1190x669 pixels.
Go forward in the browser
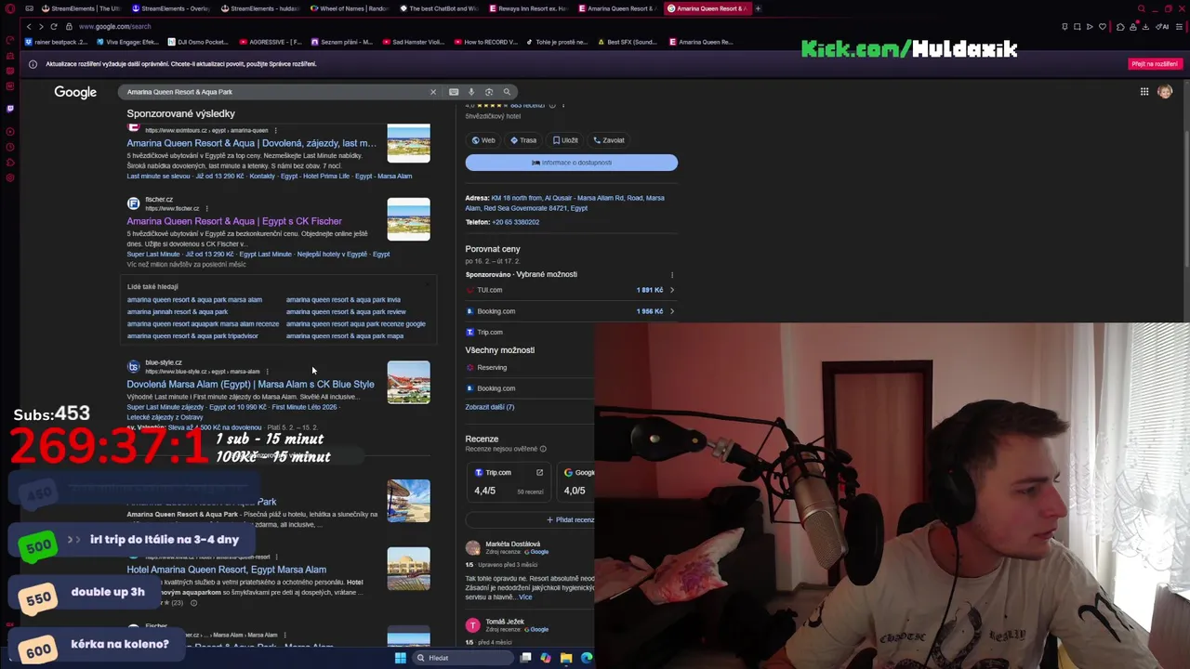pos(41,26)
